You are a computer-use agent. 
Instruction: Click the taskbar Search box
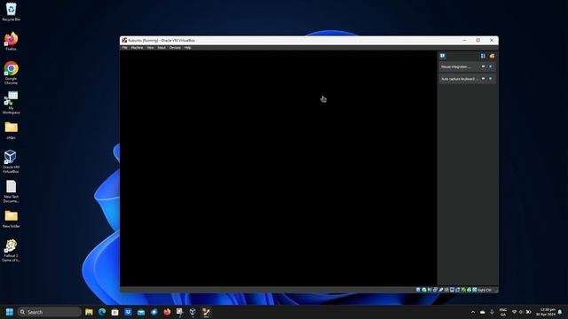tap(50, 312)
